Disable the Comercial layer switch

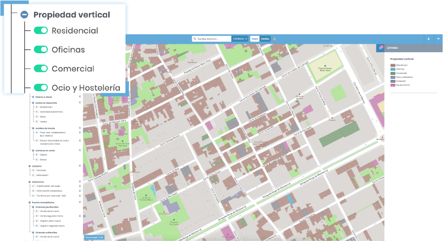41,69
